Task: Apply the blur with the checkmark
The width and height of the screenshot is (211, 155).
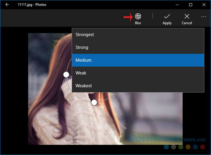Action: pyautogui.click(x=167, y=19)
